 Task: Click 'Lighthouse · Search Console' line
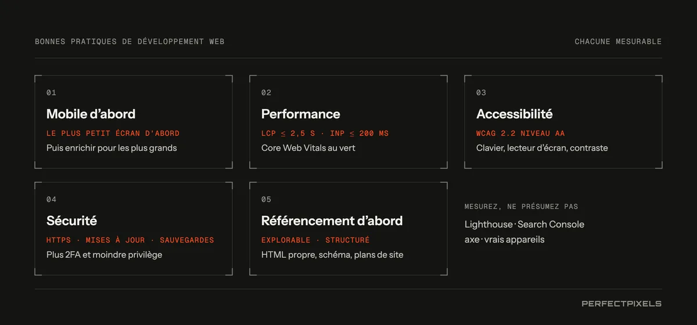coord(524,225)
